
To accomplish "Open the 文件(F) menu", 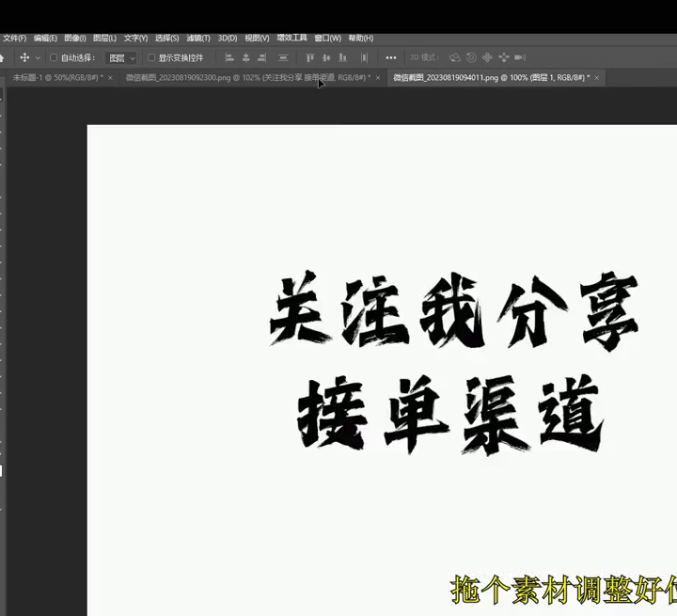I will 15,39.
